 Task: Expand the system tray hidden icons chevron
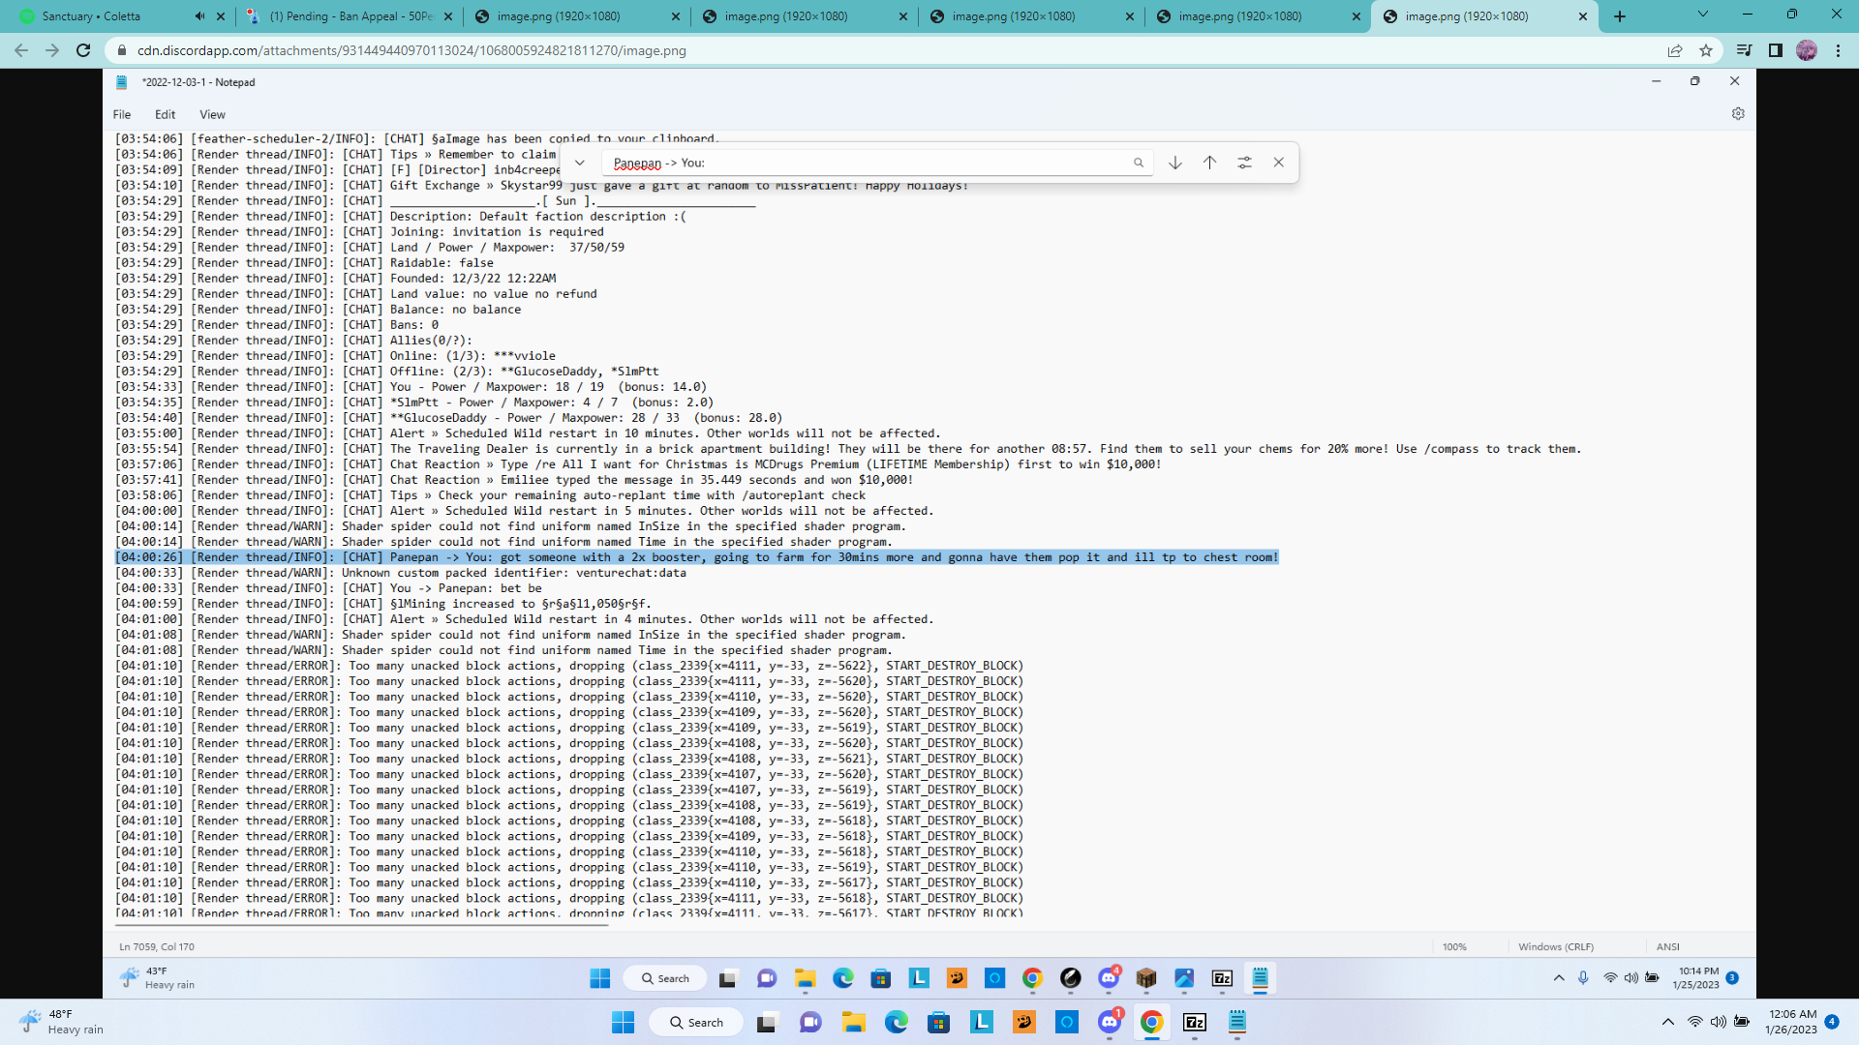pyautogui.click(x=1667, y=1022)
